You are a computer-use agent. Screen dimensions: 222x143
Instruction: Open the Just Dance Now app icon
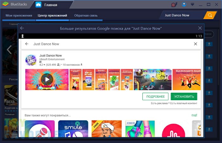31,60
